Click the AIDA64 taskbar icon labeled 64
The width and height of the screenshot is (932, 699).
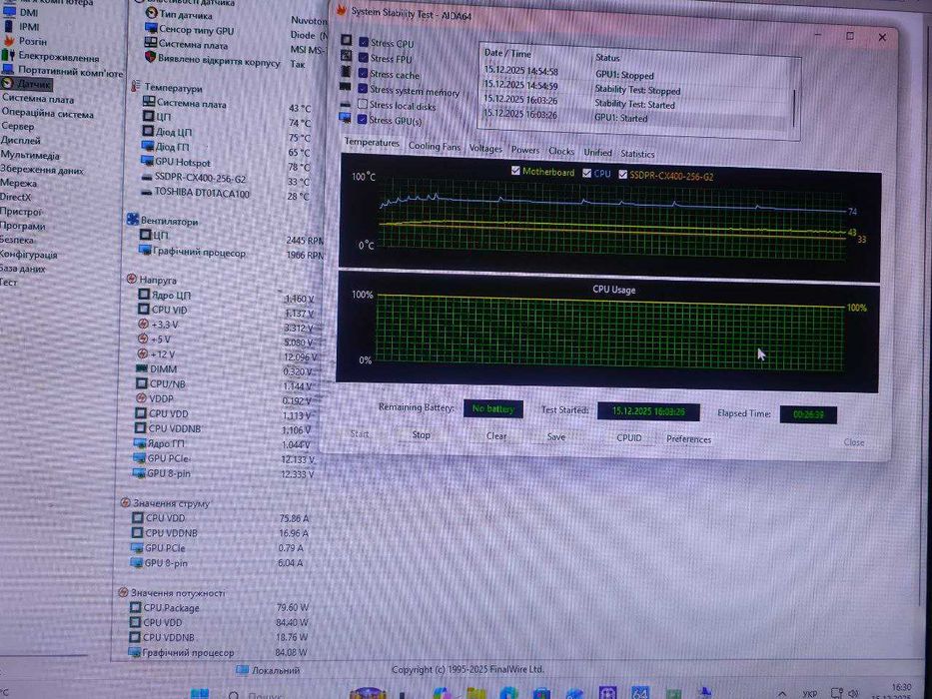coord(639,692)
